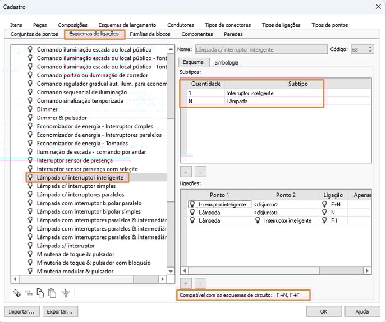The width and height of the screenshot is (386, 322).
Task: Add a ligação with the plus button
Action: pos(186,284)
